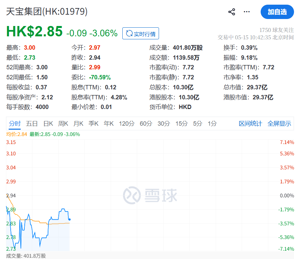Switch to the 季K chart tab
This screenshot has width=299, height=259.
(93, 124)
